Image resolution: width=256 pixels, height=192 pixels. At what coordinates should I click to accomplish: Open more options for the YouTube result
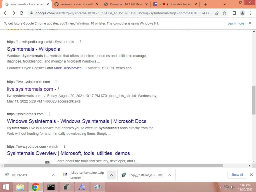tap(64, 146)
